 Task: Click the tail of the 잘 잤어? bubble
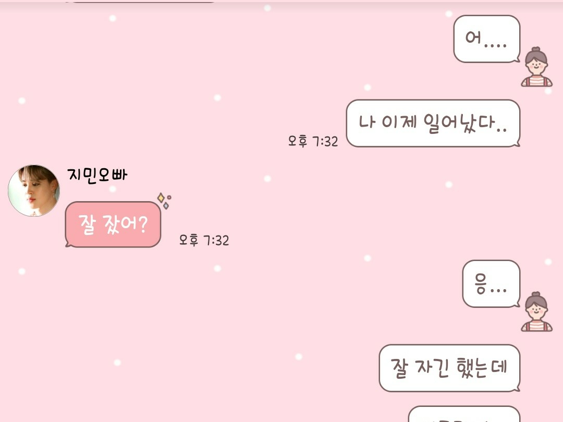pyautogui.click(x=67, y=245)
